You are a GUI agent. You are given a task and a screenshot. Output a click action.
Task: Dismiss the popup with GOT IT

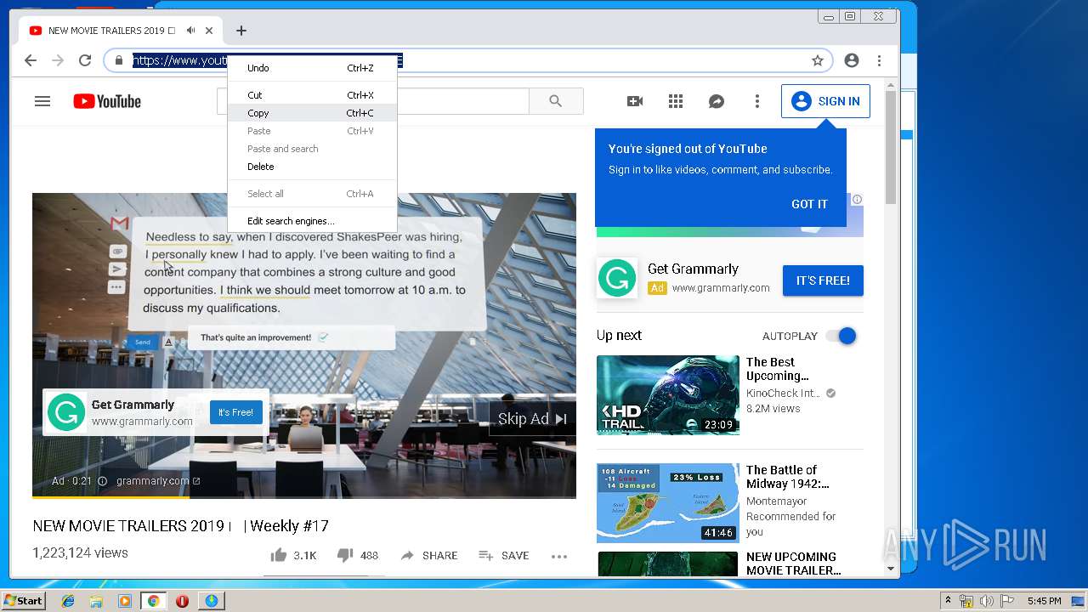pyautogui.click(x=809, y=204)
